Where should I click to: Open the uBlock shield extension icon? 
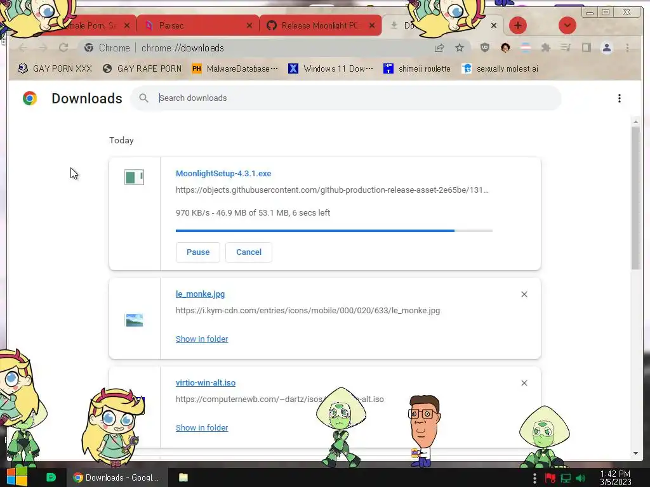click(484, 48)
